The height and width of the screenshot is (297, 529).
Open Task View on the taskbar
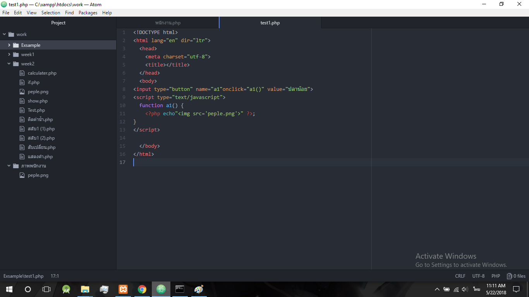tap(46, 289)
